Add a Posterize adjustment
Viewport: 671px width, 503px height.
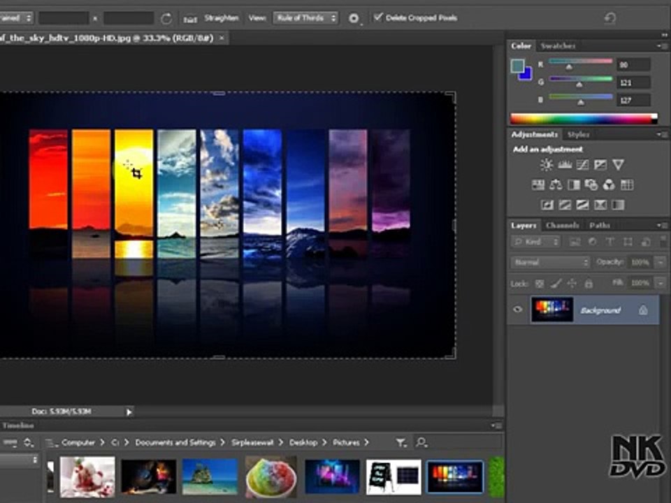coord(565,205)
